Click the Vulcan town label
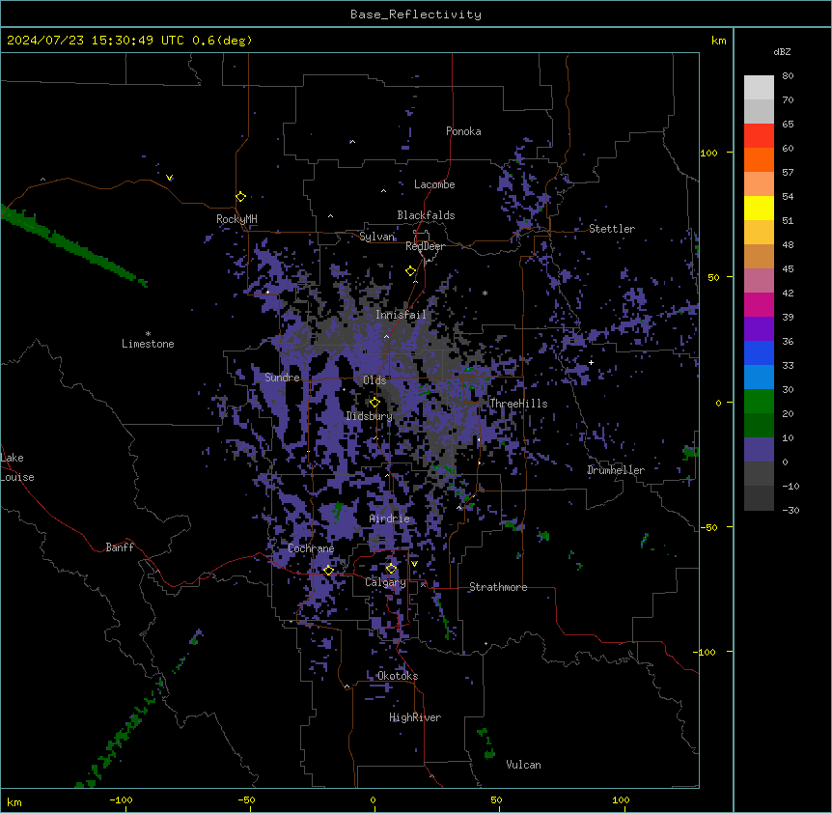The height and width of the screenshot is (813, 832). [x=523, y=765]
